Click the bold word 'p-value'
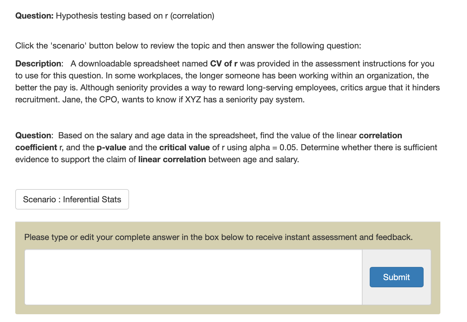 coord(111,147)
